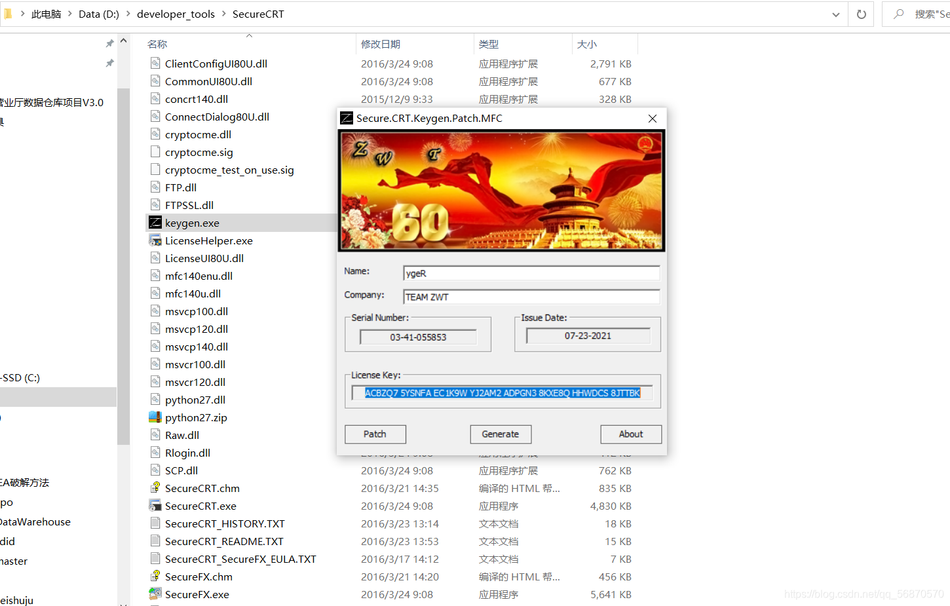Open address bar history dropdown

tap(836, 14)
